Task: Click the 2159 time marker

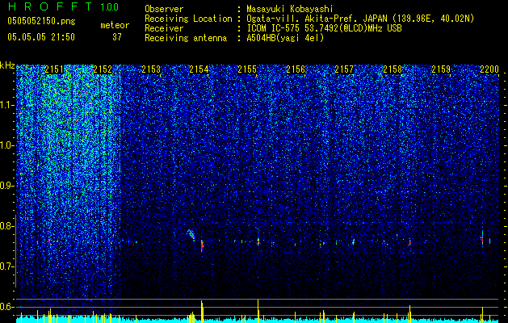Action: point(441,69)
